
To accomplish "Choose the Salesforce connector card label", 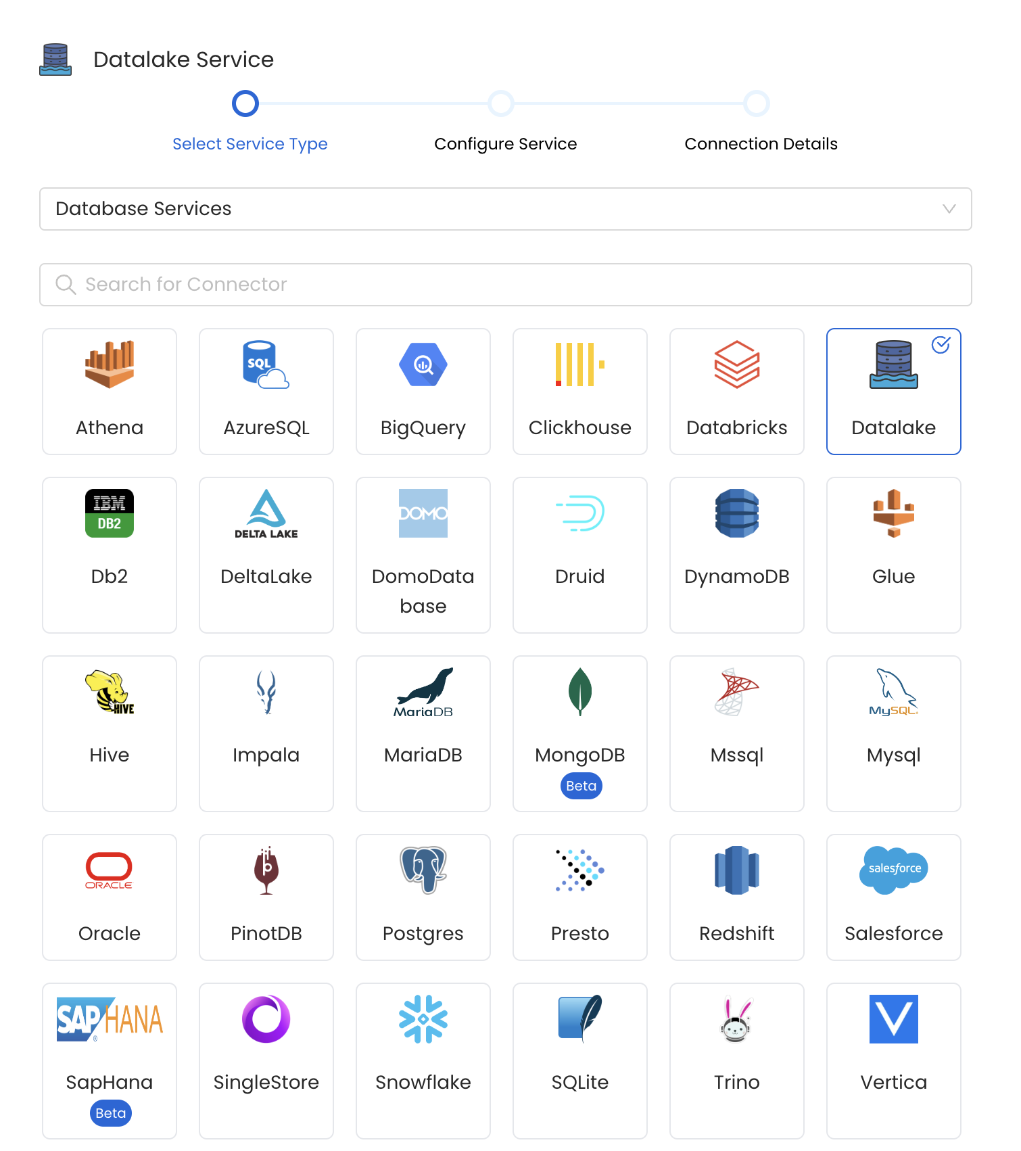I will coord(894,933).
